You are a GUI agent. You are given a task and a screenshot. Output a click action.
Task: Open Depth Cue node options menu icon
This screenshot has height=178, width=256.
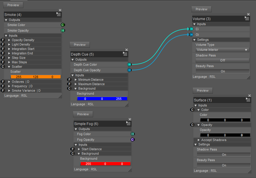125,54
